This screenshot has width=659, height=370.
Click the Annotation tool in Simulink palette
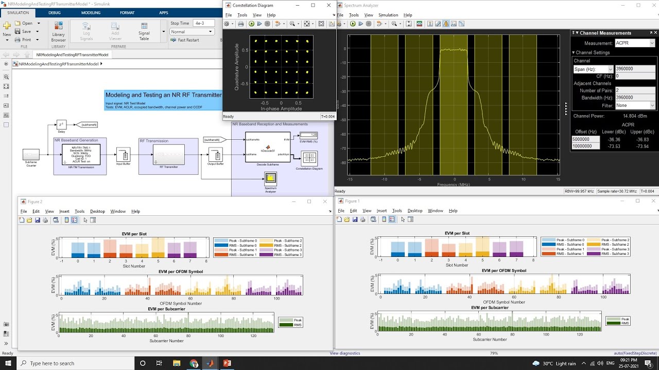pos(6,105)
